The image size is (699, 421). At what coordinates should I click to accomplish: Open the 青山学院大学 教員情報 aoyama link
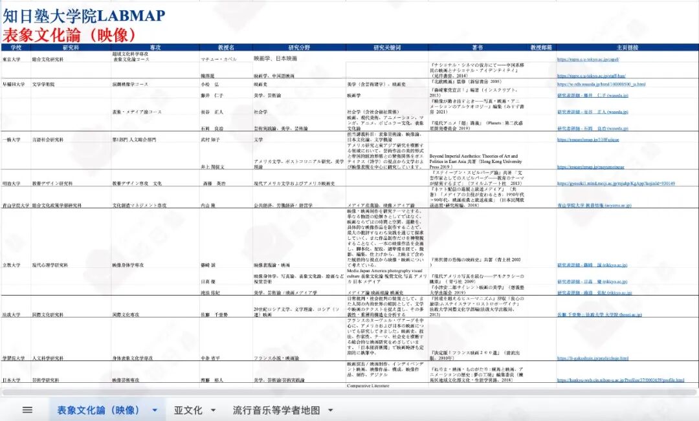(594, 206)
